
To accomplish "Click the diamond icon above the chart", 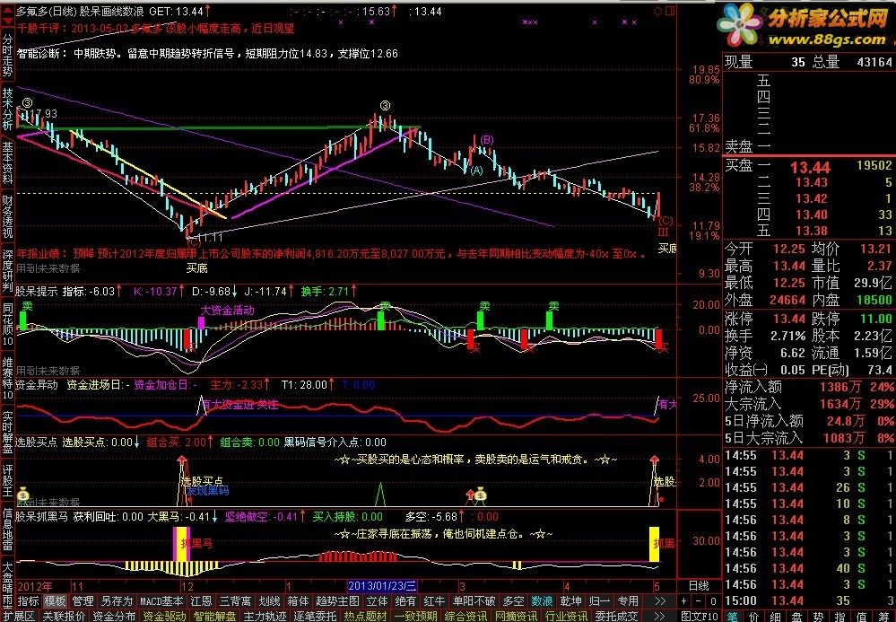I will (x=657, y=11).
